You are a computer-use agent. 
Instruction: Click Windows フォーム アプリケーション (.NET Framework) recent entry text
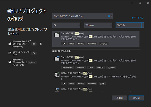22,44
